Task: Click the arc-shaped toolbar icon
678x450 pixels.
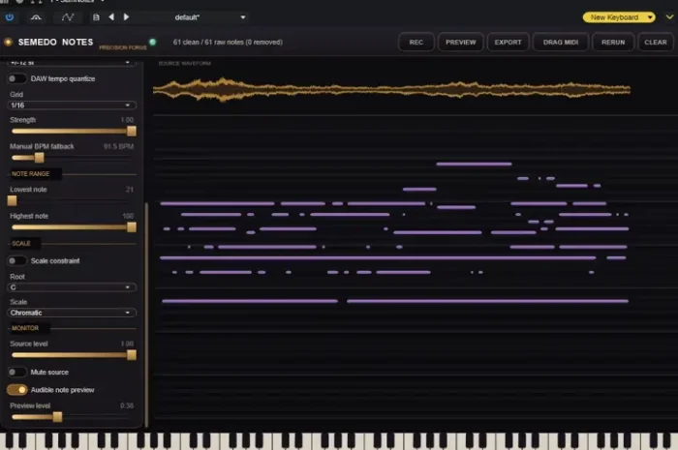Action: [36, 17]
